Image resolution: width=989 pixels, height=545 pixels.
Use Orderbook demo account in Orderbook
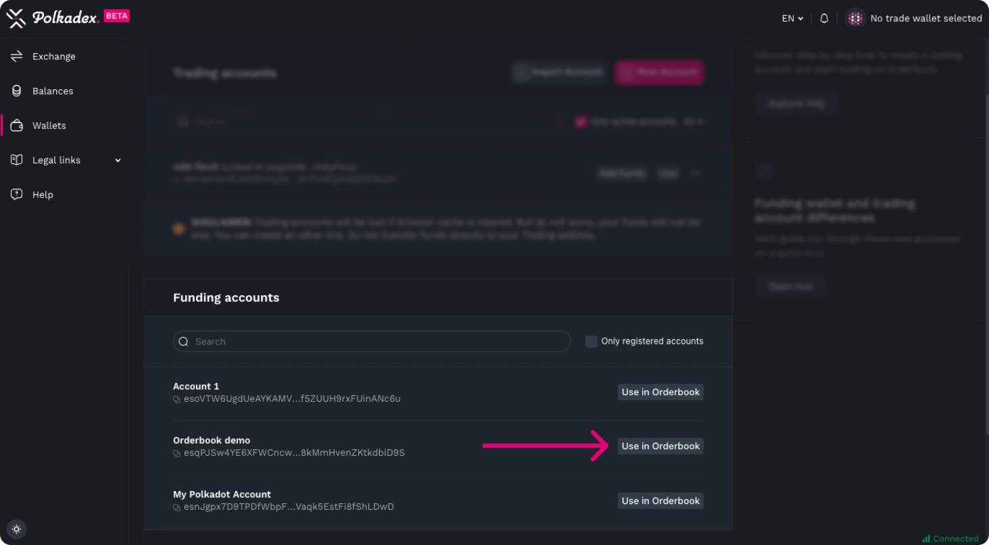pyautogui.click(x=660, y=446)
